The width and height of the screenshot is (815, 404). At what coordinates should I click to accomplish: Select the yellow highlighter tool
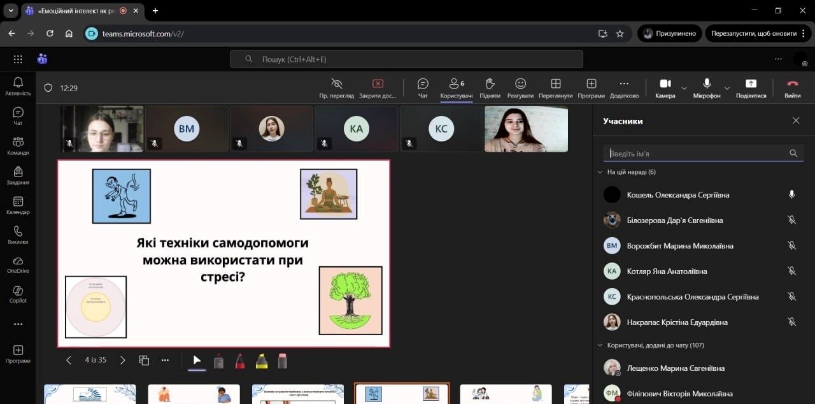[x=261, y=361]
